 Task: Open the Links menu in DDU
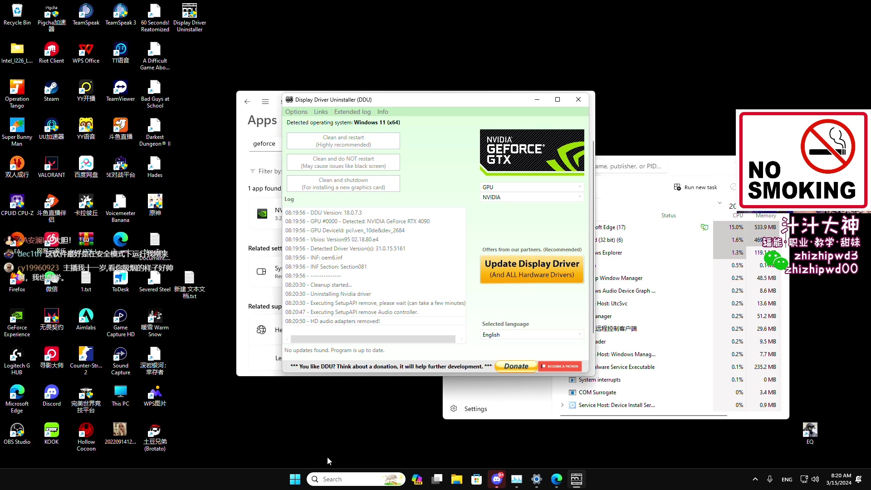click(321, 112)
